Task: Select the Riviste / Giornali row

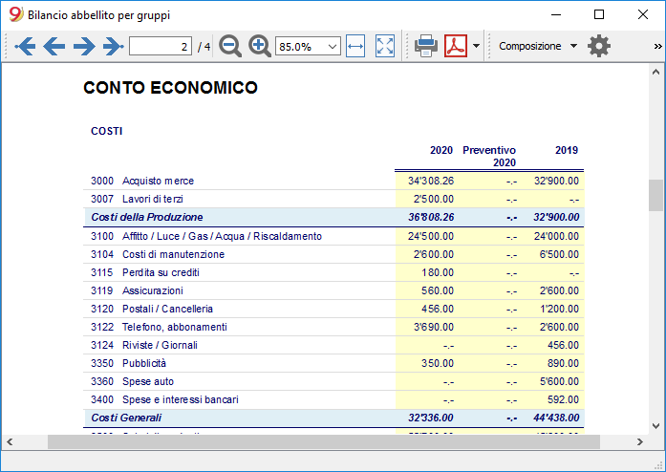Action: coord(333,345)
